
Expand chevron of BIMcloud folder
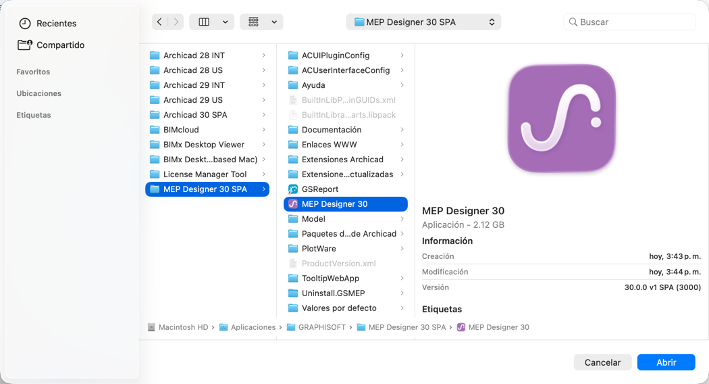point(263,130)
